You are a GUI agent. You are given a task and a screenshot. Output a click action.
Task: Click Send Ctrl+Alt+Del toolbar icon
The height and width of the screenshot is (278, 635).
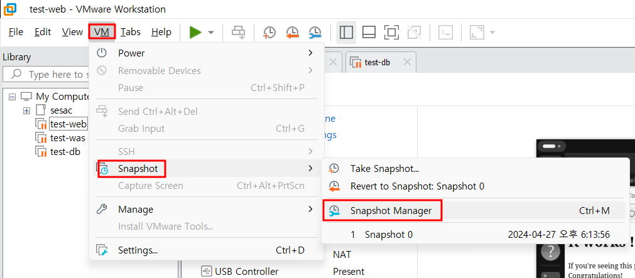(x=238, y=33)
